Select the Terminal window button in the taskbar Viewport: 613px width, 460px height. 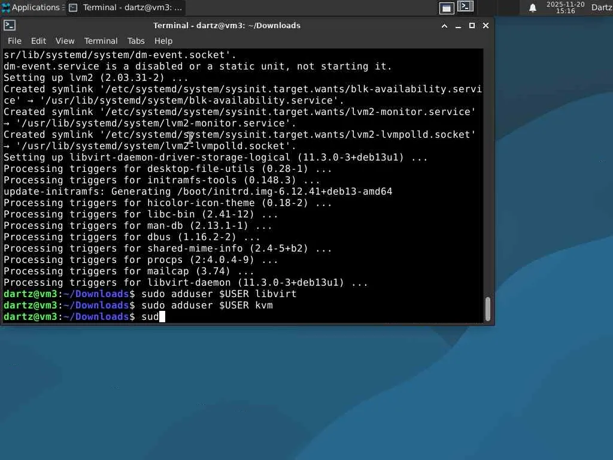click(126, 7)
